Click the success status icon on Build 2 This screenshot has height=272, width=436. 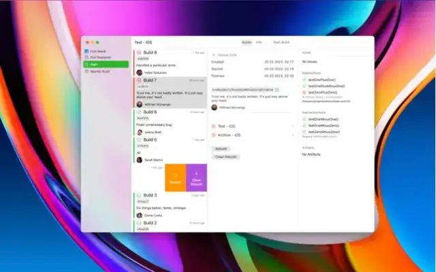(x=139, y=223)
